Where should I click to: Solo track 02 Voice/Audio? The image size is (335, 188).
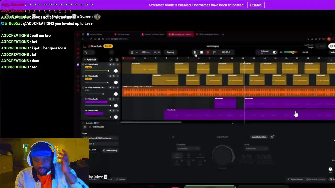(114, 76)
